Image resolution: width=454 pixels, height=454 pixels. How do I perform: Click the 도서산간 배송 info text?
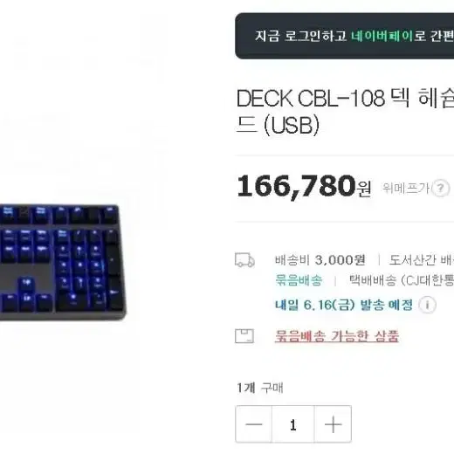click(x=422, y=260)
